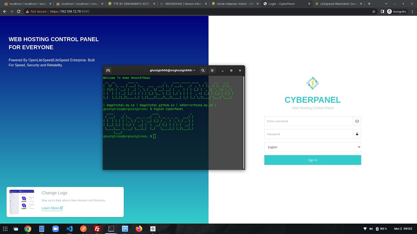The image size is (417, 234).
Task: Go back to the previous page
Action: (x=5, y=11)
